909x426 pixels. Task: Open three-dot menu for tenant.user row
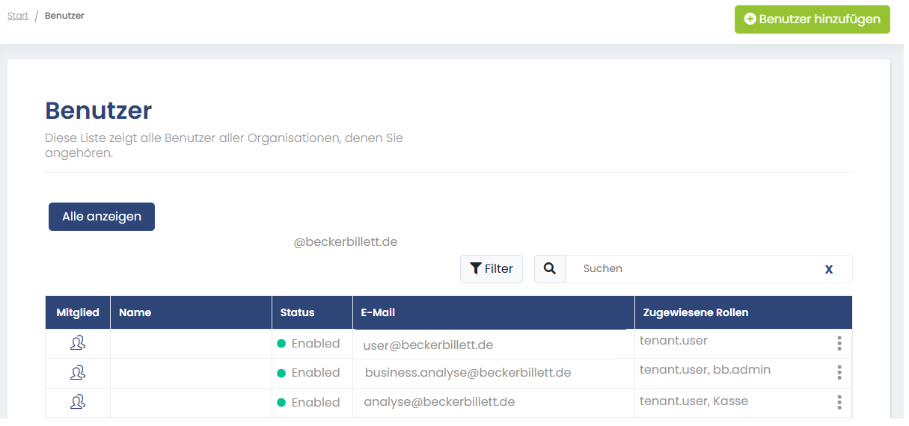(839, 343)
